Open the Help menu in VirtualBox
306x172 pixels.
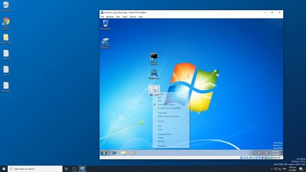tap(141, 17)
